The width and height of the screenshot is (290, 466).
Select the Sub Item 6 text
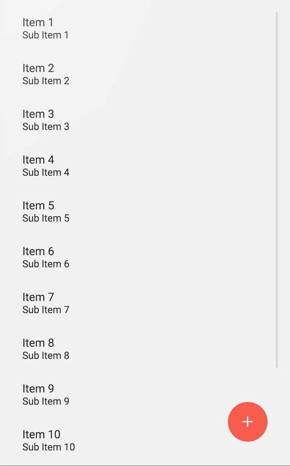click(x=46, y=264)
